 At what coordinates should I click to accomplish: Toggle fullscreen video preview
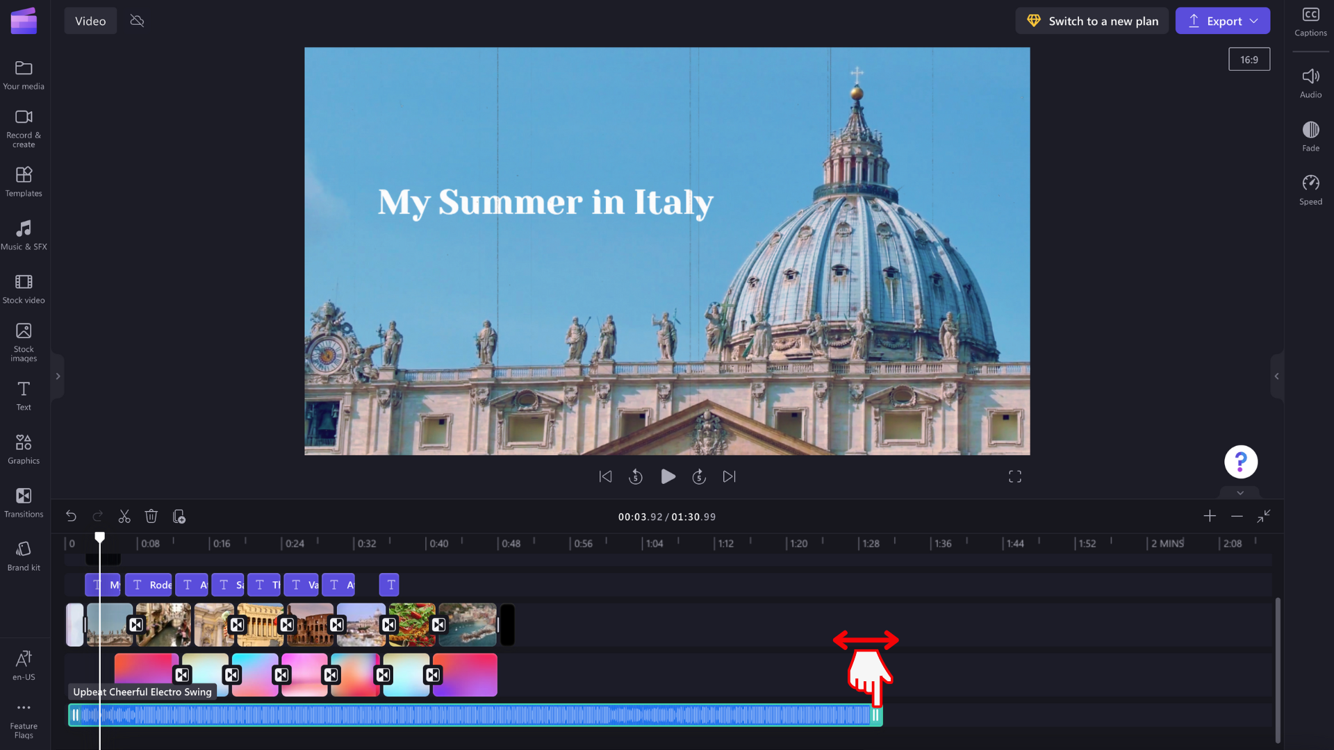point(1014,476)
